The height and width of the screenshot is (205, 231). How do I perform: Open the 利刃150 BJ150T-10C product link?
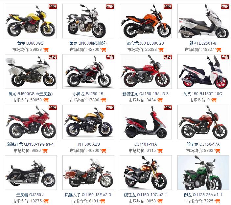(x=203, y=94)
